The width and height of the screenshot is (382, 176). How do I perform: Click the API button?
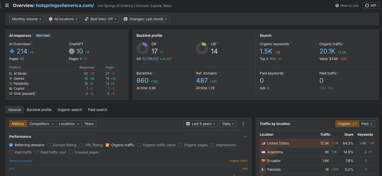[371, 5]
